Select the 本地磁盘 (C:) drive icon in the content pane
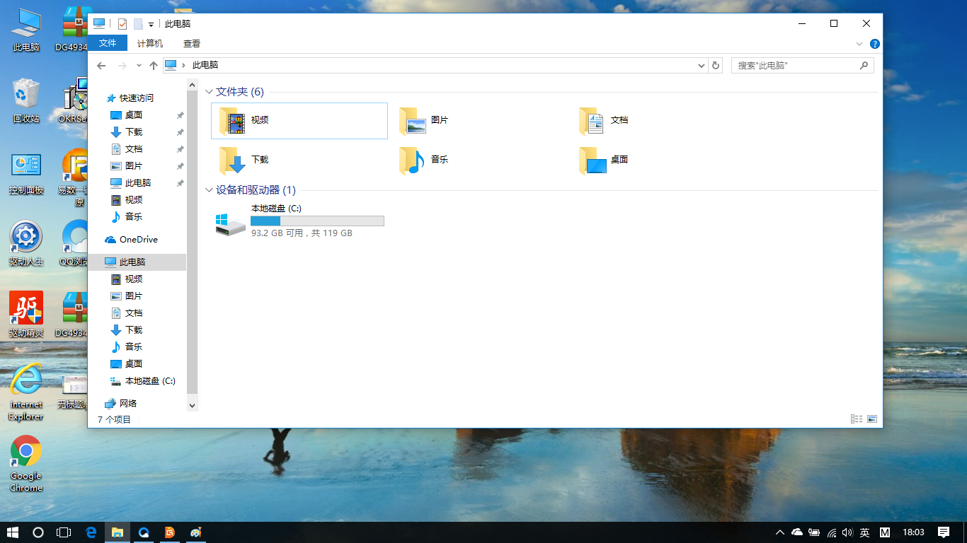The width and height of the screenshot is (967, 543). 231,224
